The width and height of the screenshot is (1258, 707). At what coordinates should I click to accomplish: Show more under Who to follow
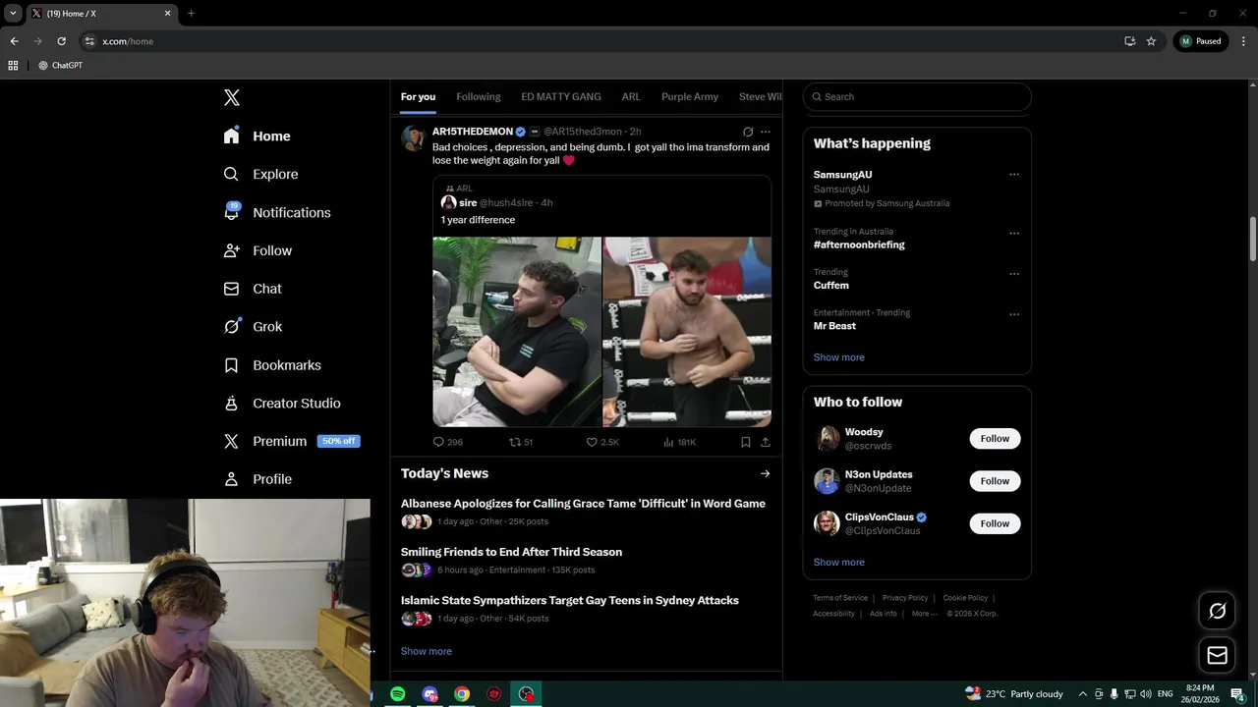tap(838, 563)
